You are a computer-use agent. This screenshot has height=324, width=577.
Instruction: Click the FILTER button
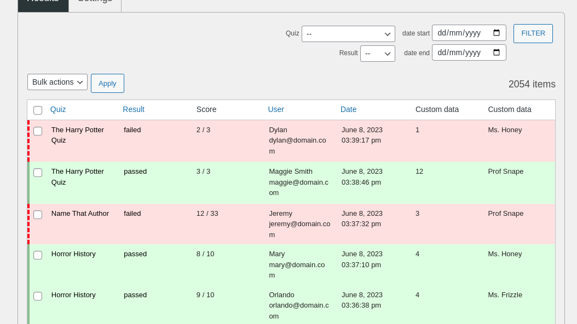click(x=533, y=33)
